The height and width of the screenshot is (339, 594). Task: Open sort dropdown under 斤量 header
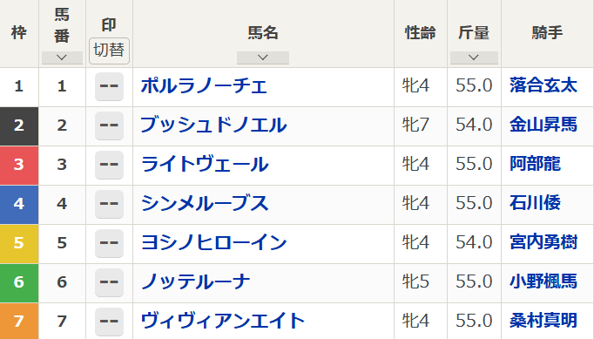[x=474, y=58]
